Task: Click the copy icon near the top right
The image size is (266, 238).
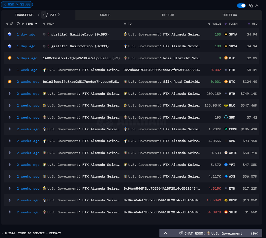Action: pos(251,5)
